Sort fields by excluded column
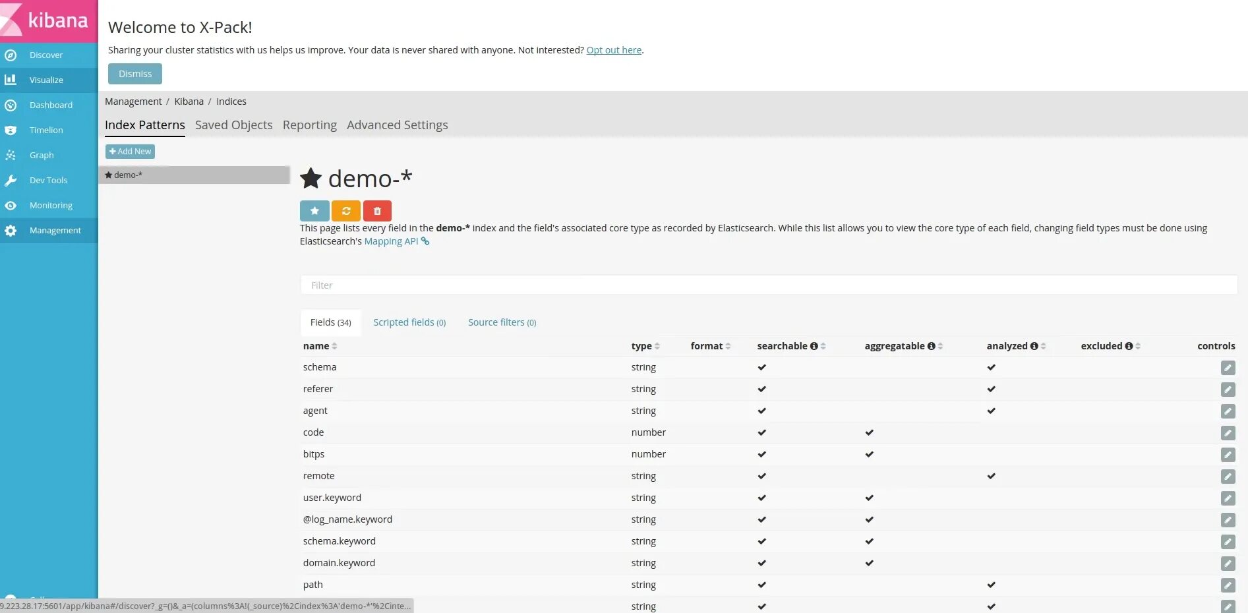 tap(1139, 346)
